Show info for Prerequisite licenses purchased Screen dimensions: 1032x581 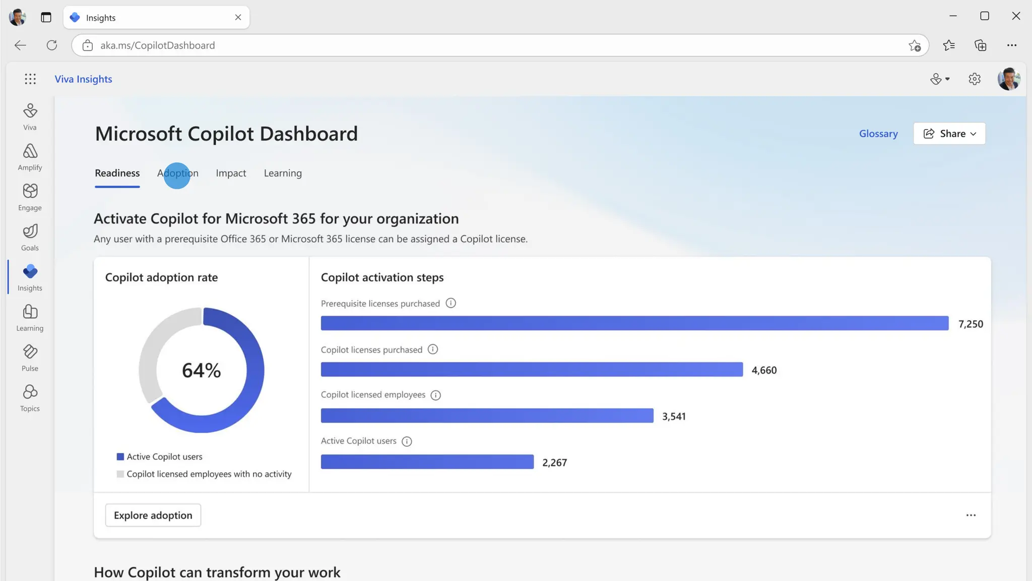(450, 303)
